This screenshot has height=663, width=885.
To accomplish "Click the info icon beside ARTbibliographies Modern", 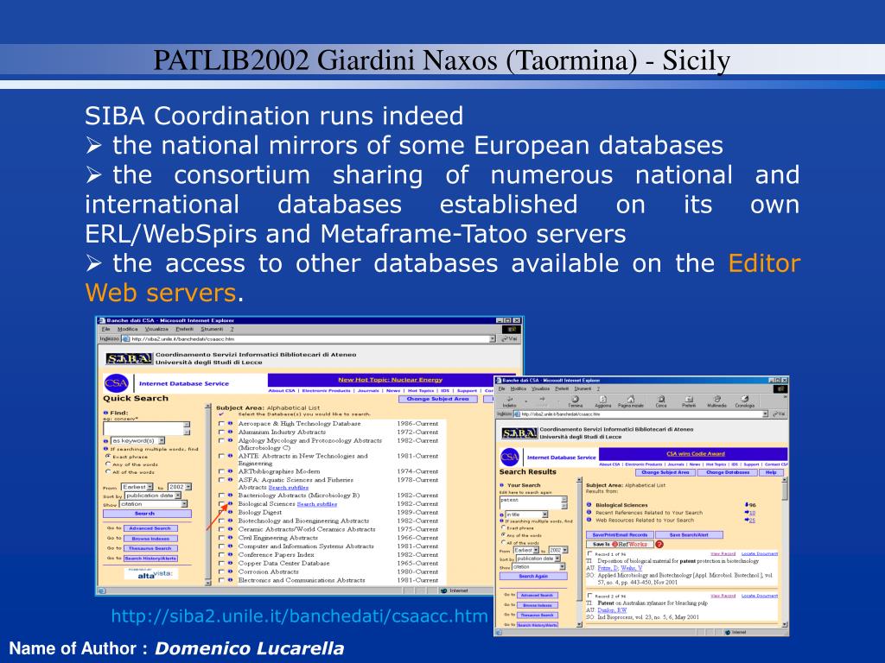I will [230, 471].
